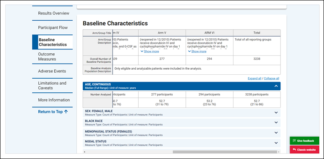Click the '3238 participants' analyzed cell
Image resolution: width=324 pixels, height=159 pixels.
click(x=257, y=95)
